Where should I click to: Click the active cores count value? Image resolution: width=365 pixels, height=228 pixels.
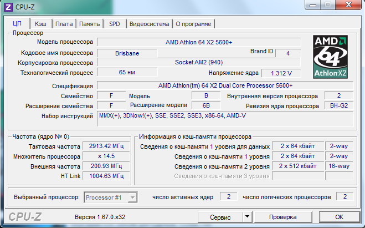pos(229,196)
